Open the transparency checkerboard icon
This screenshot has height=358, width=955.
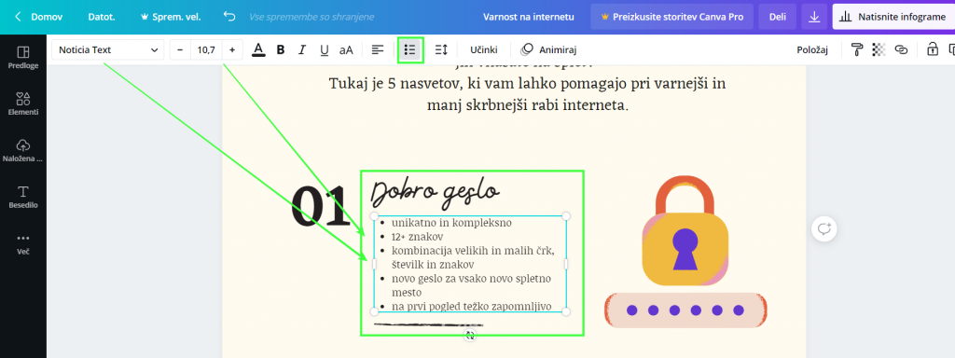coord(879,50)
